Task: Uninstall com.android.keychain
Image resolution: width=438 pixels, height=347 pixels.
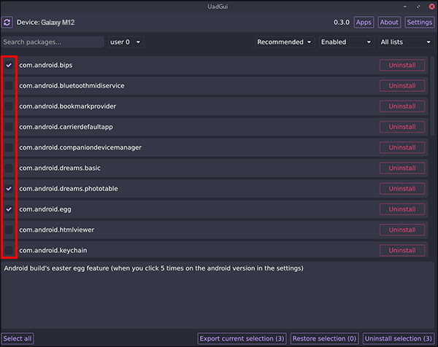Action: tap(402, 250)
